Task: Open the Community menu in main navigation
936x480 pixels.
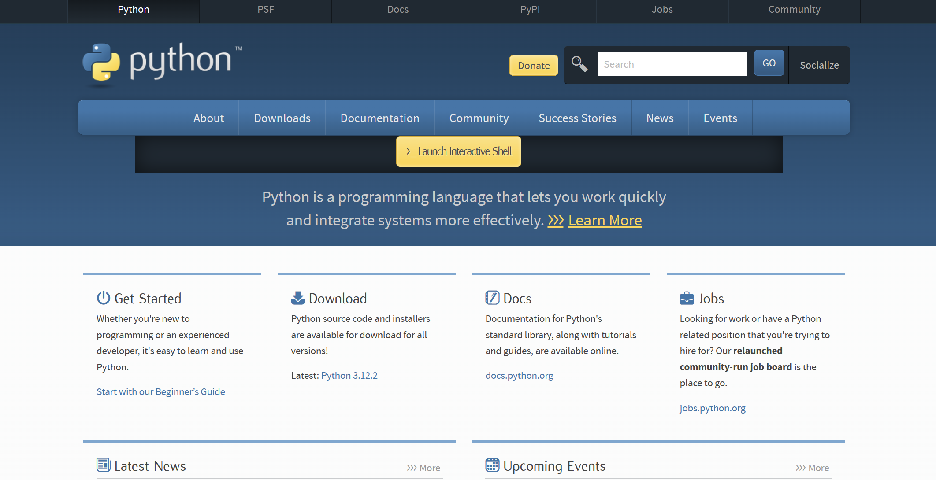Action: 479,118
